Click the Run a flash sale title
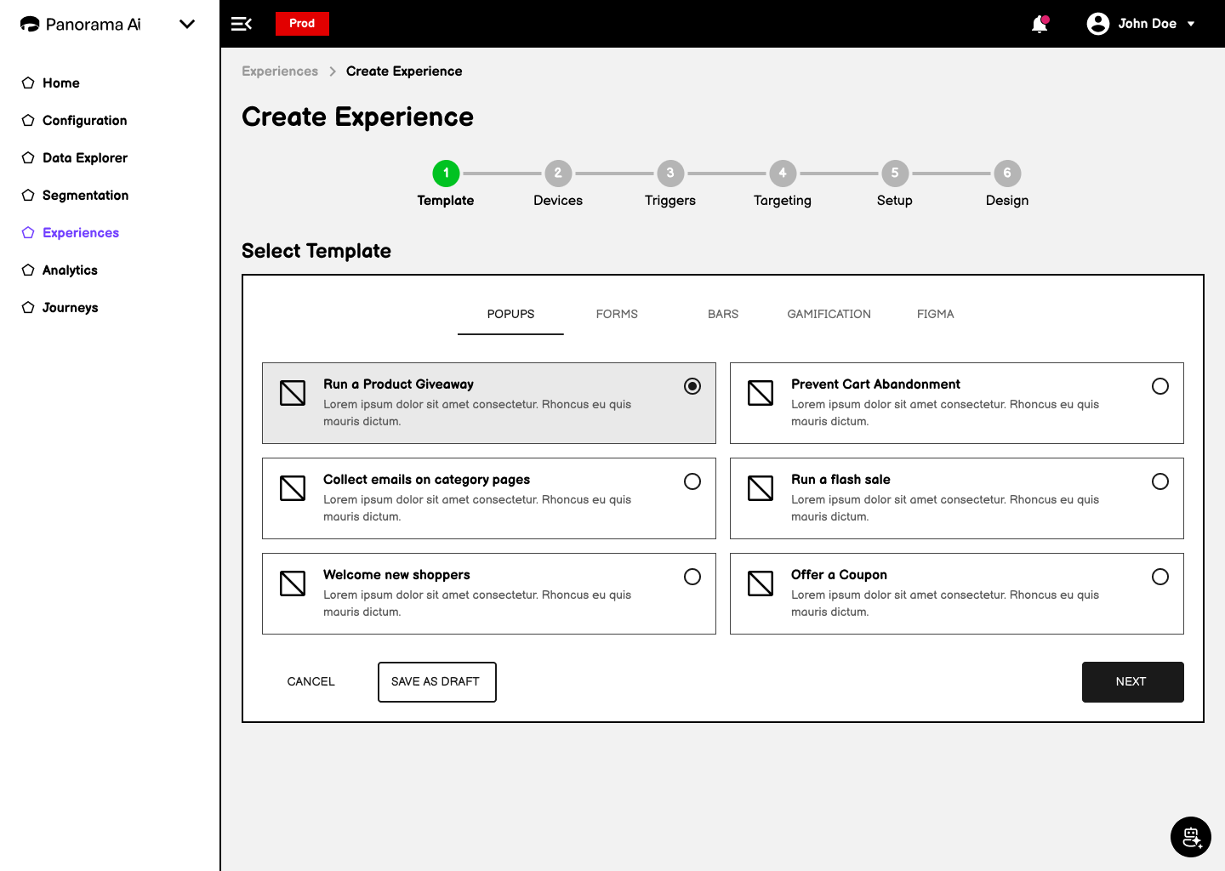 [x=840, y=480]
